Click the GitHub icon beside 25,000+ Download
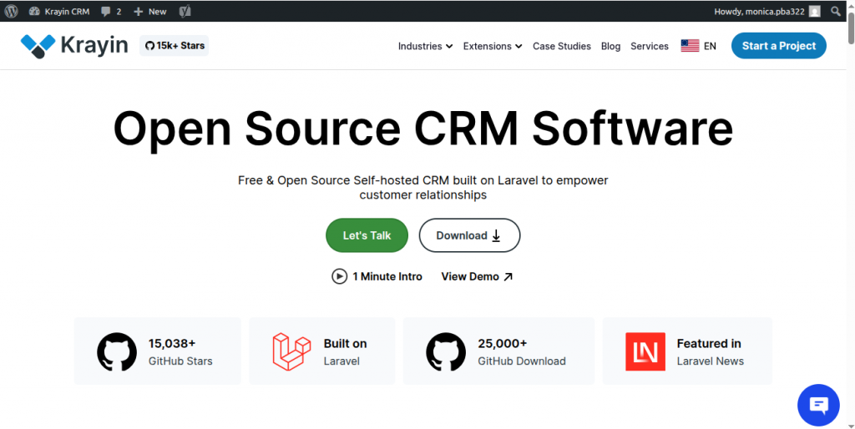 pyautogui.click(x=446, y=351)
